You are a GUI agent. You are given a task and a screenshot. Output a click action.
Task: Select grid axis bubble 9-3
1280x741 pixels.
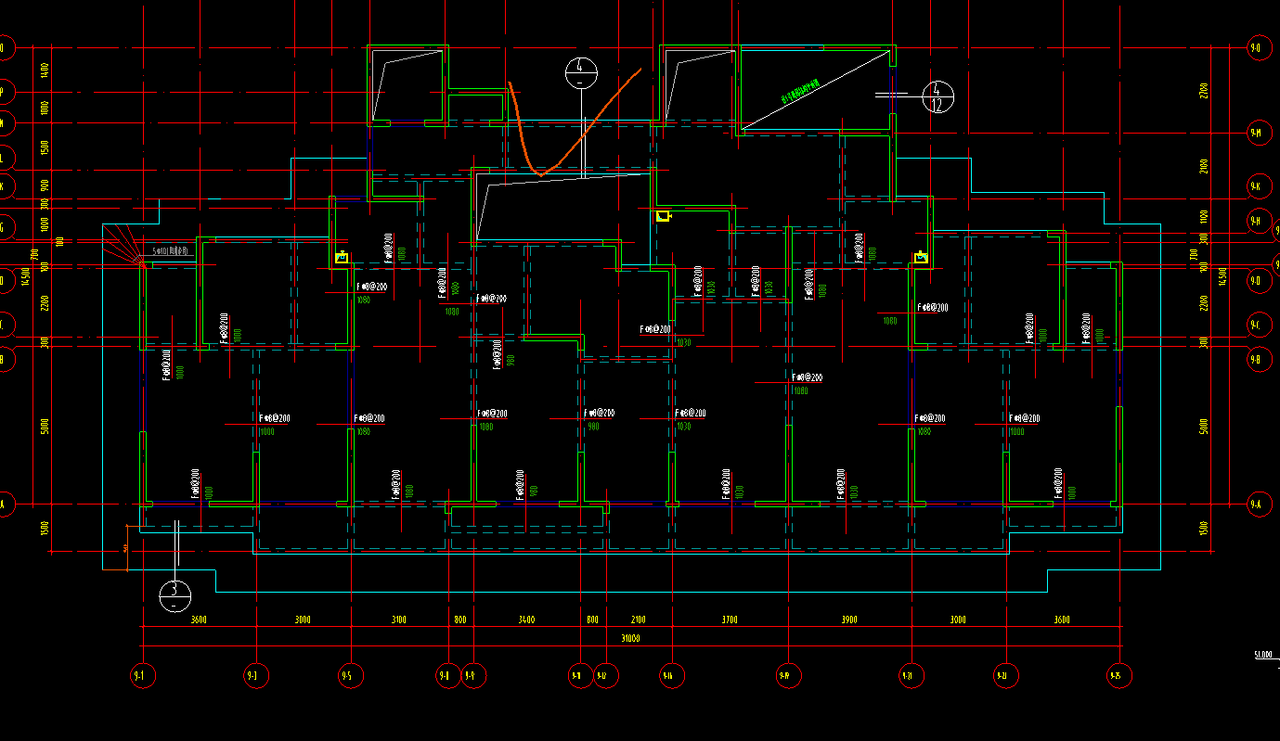tap(255, 676)
